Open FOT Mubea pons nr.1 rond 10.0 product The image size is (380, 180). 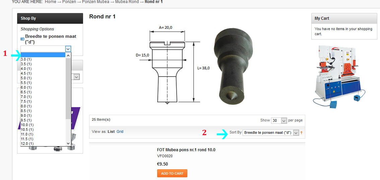coord(186,150)
